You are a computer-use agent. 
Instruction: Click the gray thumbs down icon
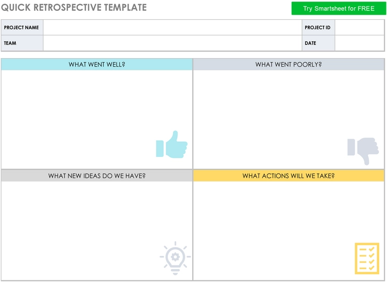pyautogui.click(x=363, y=151)
